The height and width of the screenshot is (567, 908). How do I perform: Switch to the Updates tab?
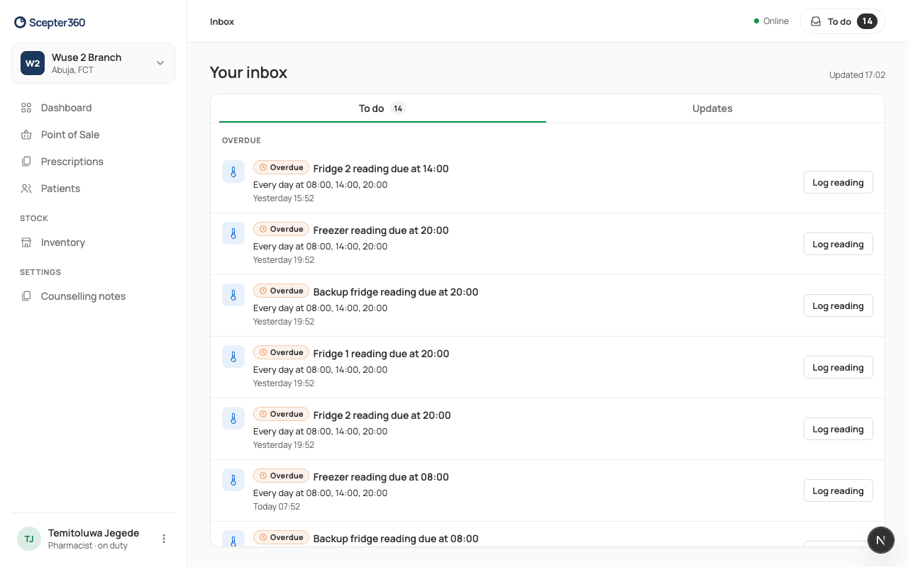712,108
